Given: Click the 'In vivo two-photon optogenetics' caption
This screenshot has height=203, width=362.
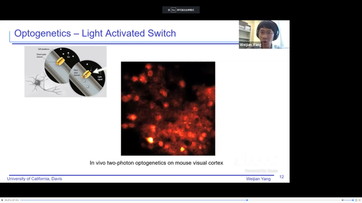Looking at the screenshot, I should click(x=156, y=163).
